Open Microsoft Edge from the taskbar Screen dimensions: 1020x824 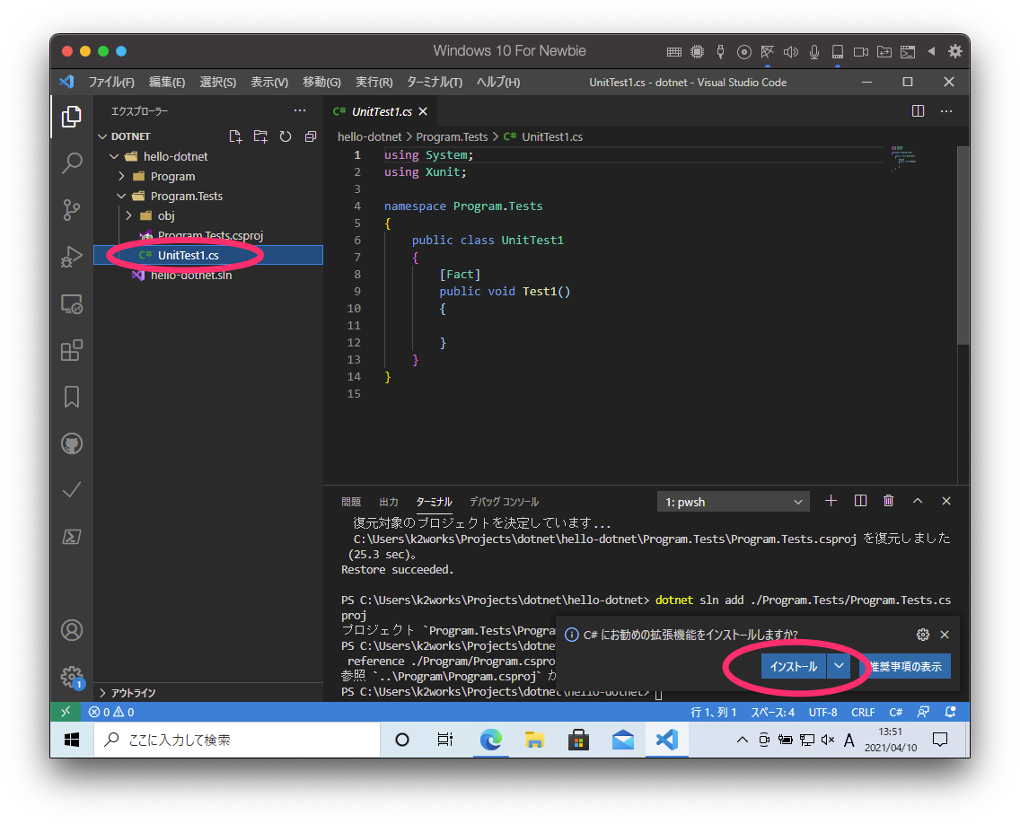point(490,741)
